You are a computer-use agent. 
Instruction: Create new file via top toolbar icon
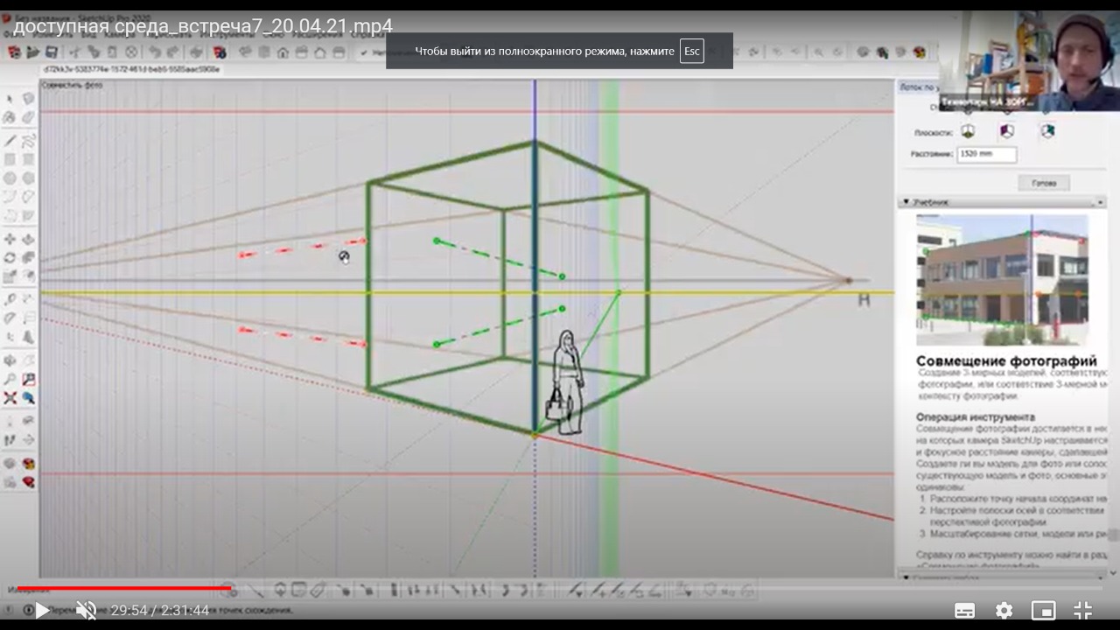[15, 52]
